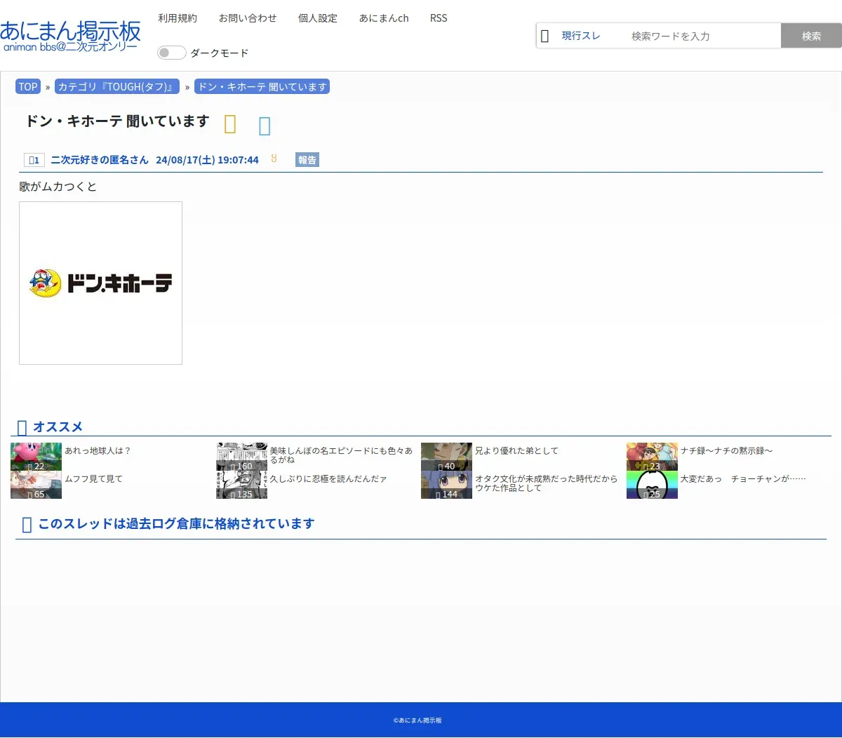This screenshot has width=842, height=738.
Task: Click poster name 二次元好きの匿名さん
Action: tap(100, 160)
